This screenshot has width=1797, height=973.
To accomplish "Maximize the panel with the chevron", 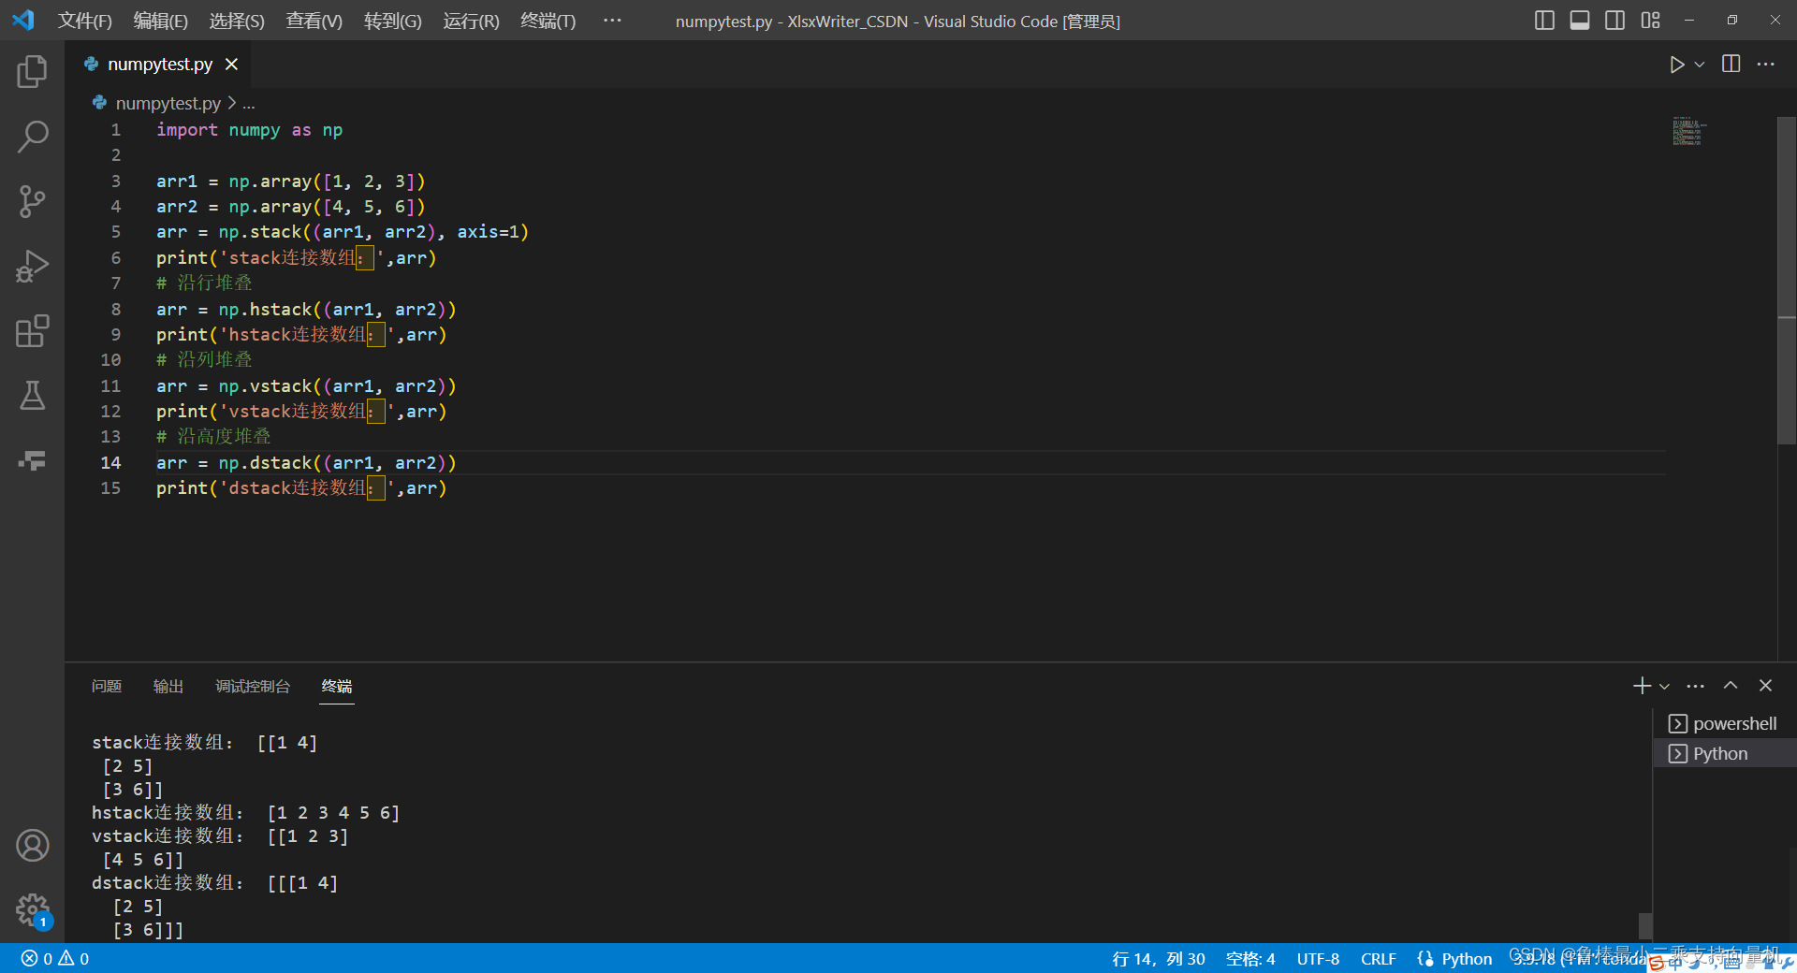I will coord(1731,686).
